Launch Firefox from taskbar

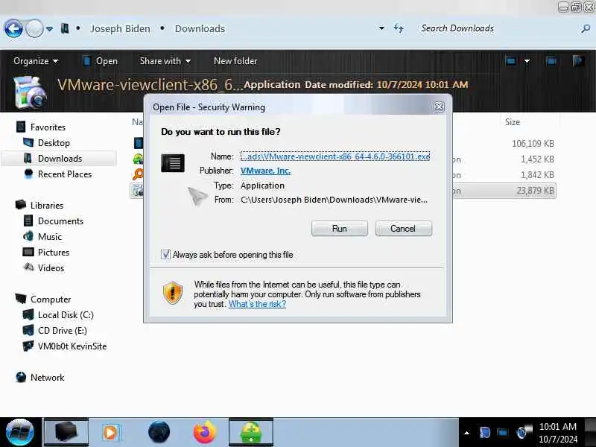(x=205, y=432)
